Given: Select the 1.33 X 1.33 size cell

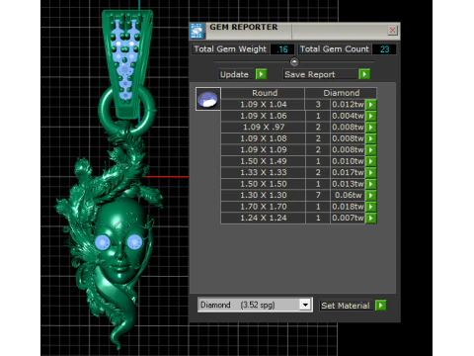Looking at the screenshot, I should pos(263,173).
